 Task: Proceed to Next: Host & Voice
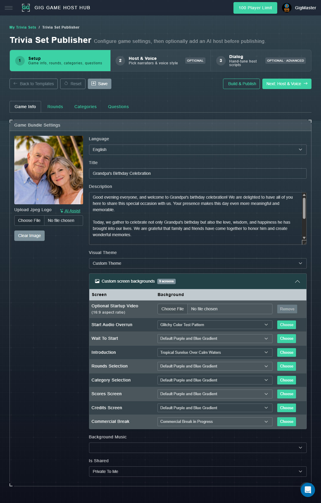pyautogui.click(x=287, y=84)
